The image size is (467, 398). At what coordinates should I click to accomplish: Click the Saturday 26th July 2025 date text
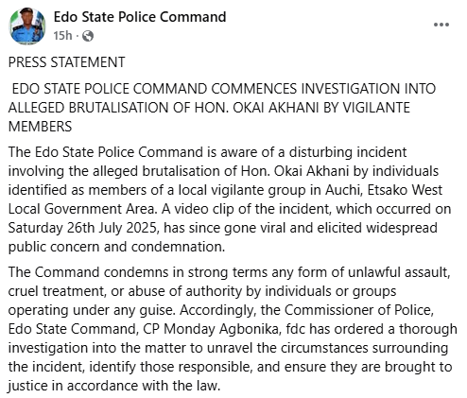[x=82, y=228]
